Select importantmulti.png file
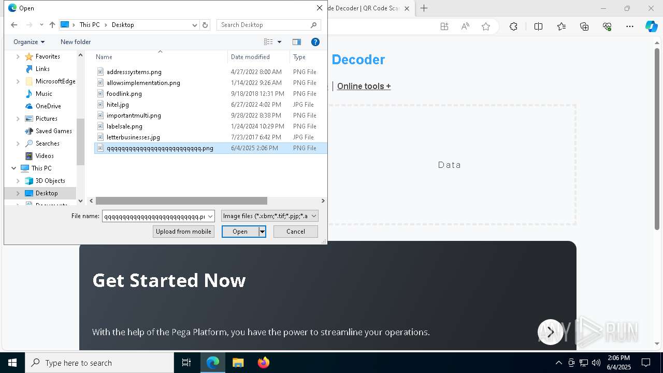This screenshot has width=663, height=373. [134, 116]
